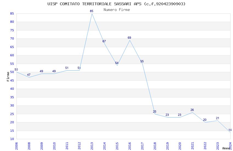The width and height of the screenshot is (233, 151).
Task: Select the data label 20 for 2022
Action: click(x=205, y=120)
